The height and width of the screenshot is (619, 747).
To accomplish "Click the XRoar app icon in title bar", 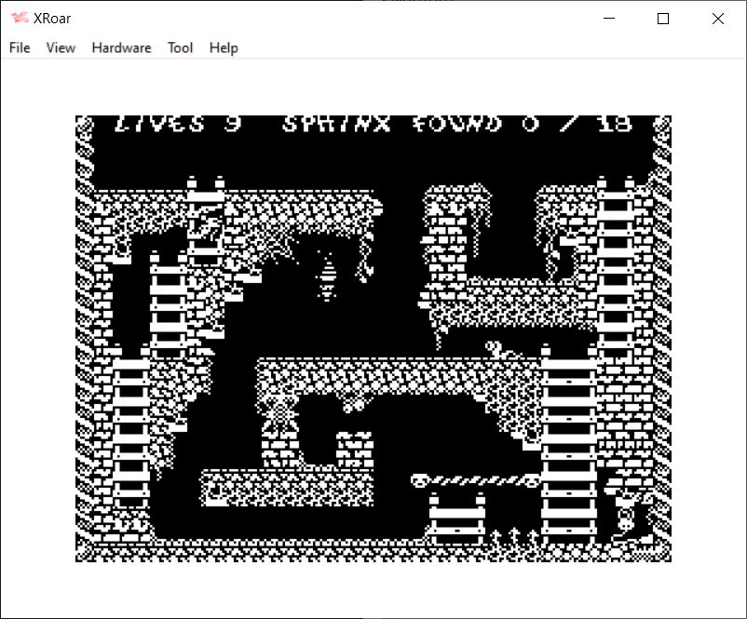I will tap(19, 19).
